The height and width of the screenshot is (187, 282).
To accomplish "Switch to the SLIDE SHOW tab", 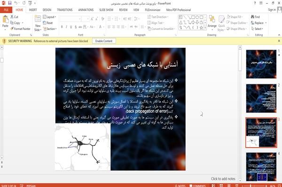I will click(106, 10).
